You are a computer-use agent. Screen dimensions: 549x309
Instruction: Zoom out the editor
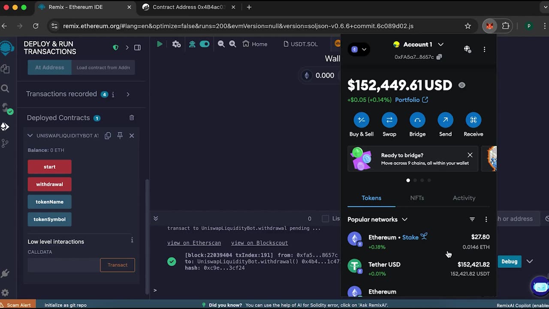[x=221, y=44]
